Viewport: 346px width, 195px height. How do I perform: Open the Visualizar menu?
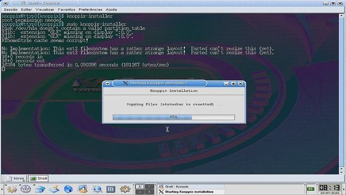(x=44, y=10)
